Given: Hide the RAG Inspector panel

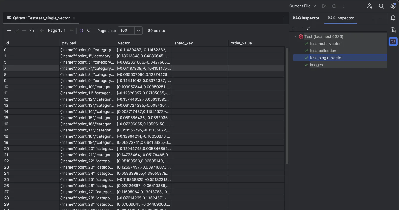Looking at the screenshot, I should coord(381,18).
